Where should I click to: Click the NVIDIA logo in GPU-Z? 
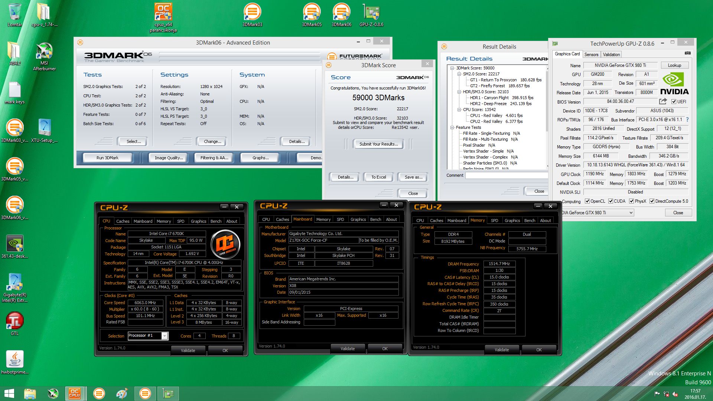point(674,84)
